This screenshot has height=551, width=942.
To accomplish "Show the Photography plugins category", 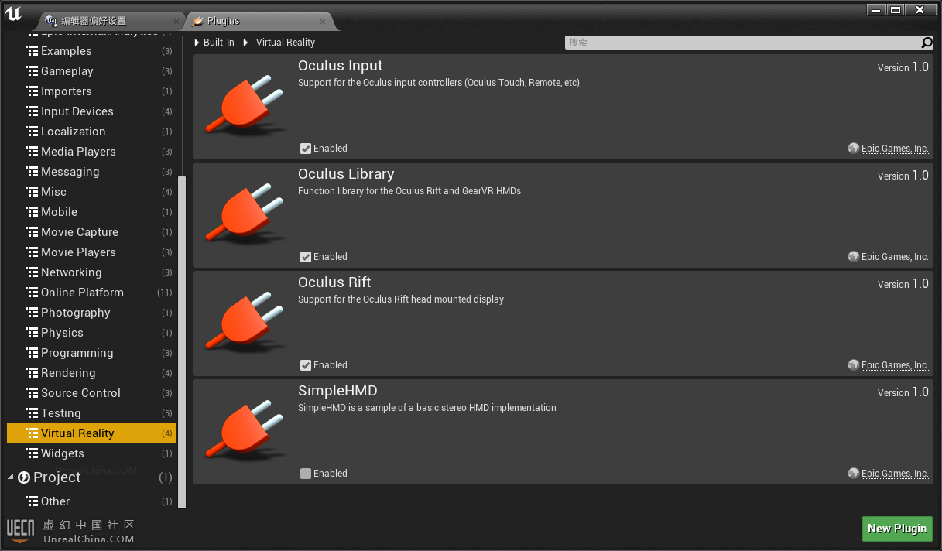I will [91, 313].
